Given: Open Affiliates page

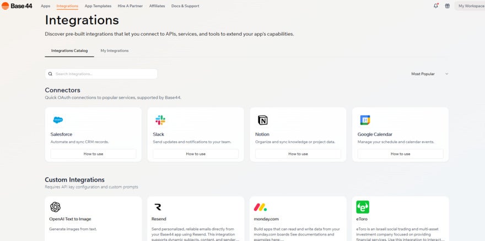Looking at the screenshot, I should point(157,6).
